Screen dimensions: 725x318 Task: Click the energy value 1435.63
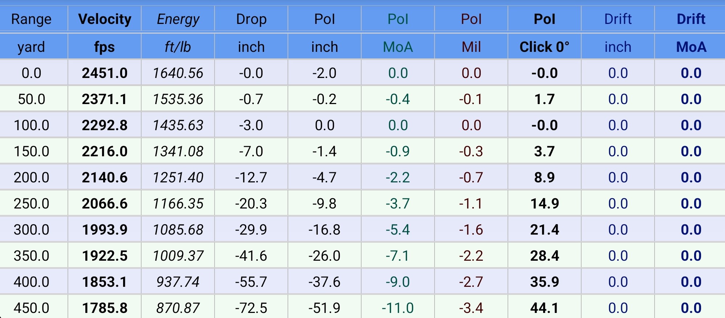click(178, 125)
